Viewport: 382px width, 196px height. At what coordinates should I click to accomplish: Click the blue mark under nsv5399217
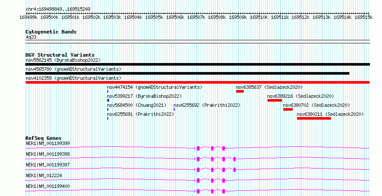108,100
